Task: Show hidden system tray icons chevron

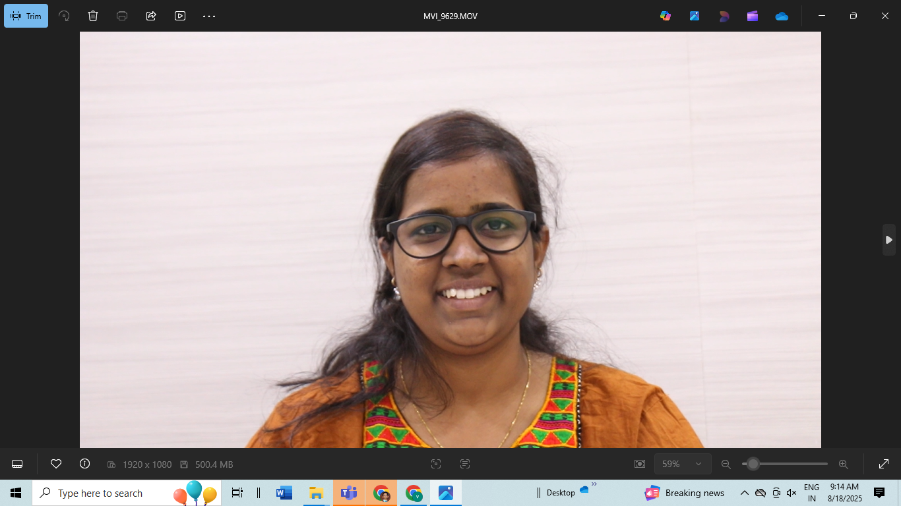Action: [744, 493]
